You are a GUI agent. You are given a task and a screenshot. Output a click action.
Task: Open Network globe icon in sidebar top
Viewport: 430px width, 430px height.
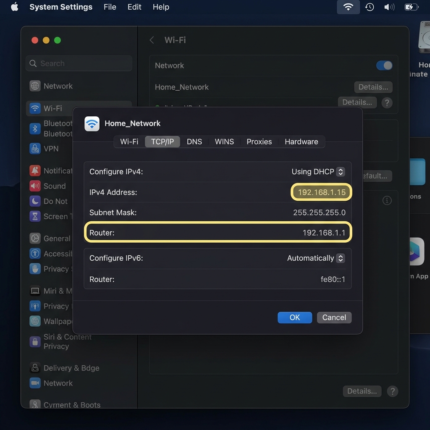click(35, 86)
